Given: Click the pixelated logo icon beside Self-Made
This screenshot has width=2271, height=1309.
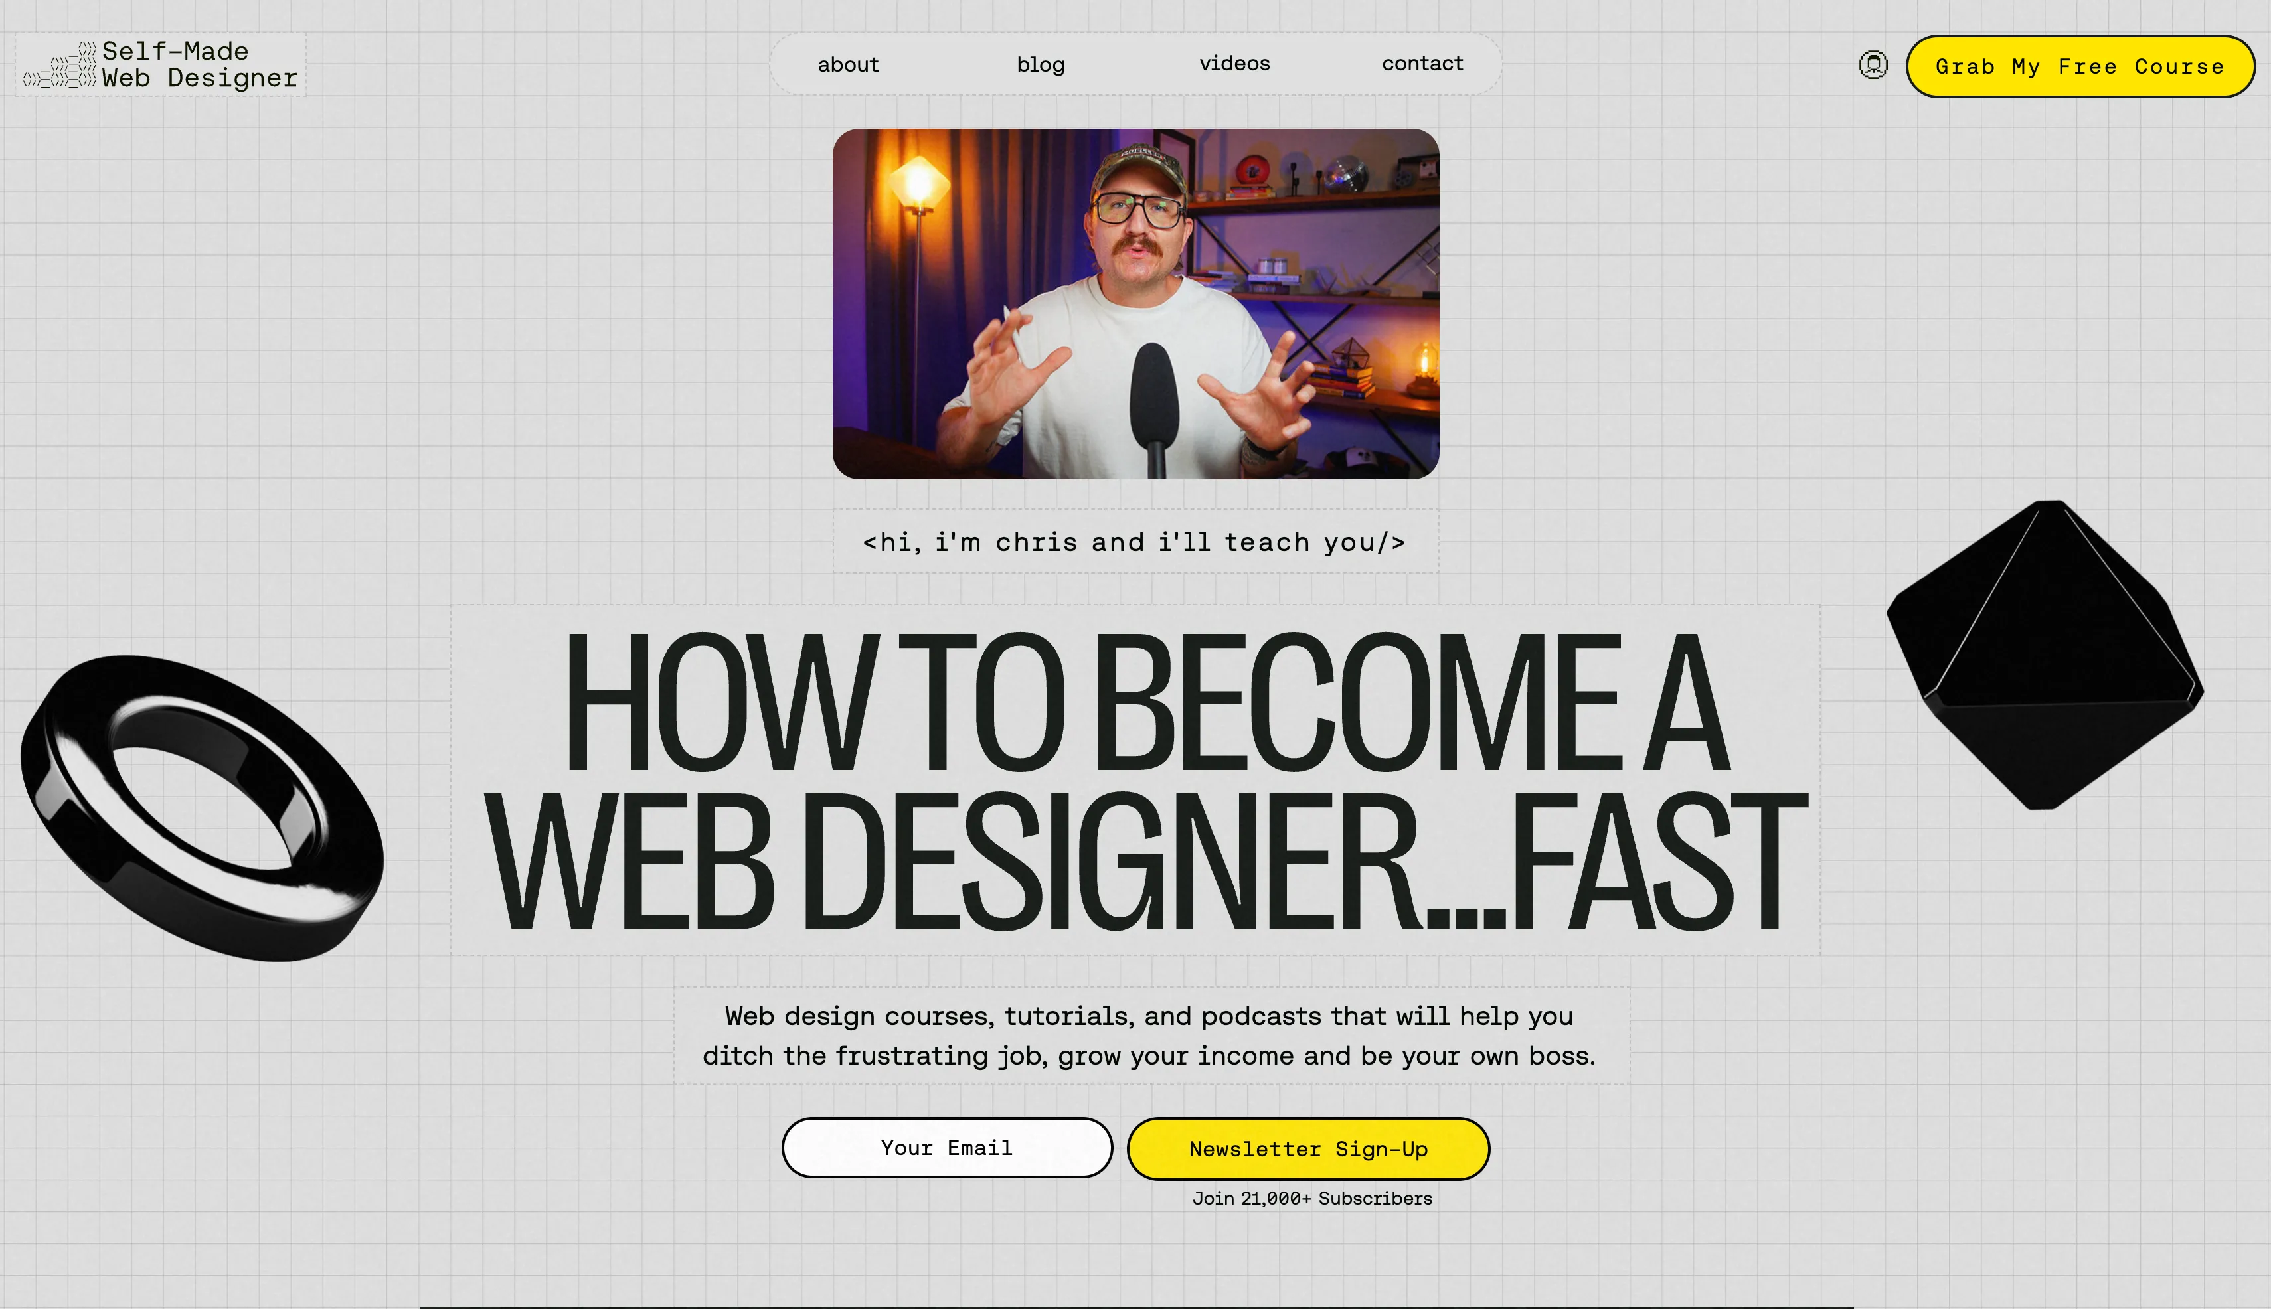Looking at the screenshot, I should pyautogui.click(x=60, y=66).
